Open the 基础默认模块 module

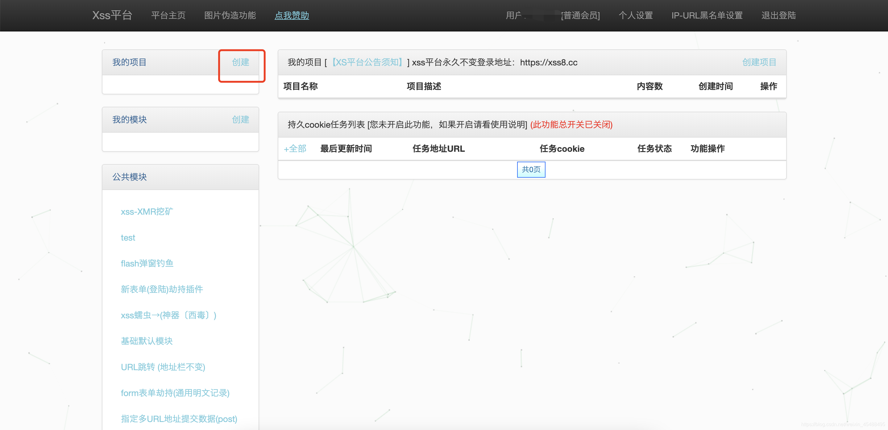click(x=147, y=341)
